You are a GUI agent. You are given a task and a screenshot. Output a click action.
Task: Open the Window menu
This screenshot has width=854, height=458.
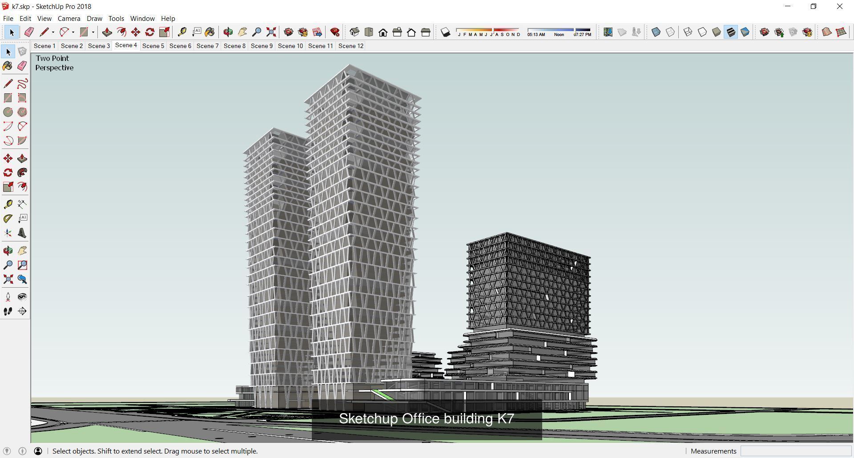(x=142, y=19)
